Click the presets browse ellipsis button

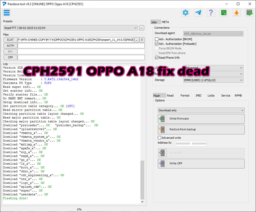141,28
